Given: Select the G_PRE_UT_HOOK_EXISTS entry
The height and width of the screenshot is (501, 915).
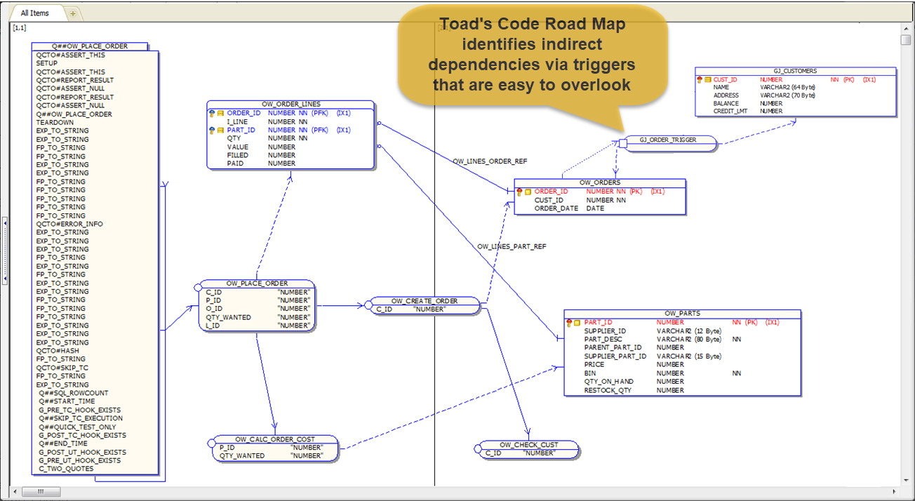Looking at the screenshot, I should pos(80,460).
